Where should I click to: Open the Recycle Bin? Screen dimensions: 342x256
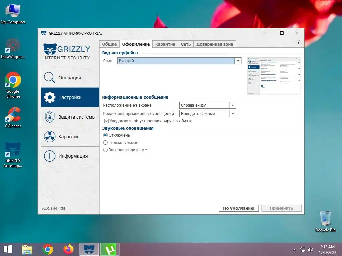(x=325, y=221)
